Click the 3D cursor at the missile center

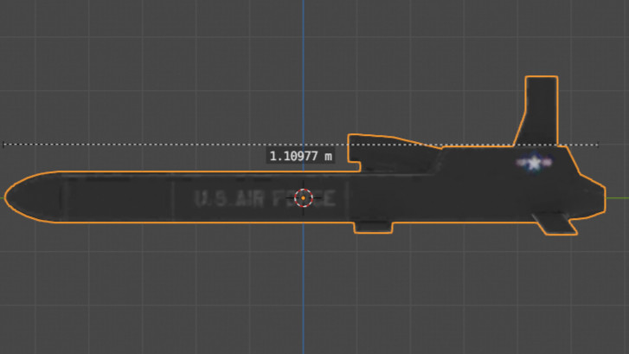pos(304,198)
